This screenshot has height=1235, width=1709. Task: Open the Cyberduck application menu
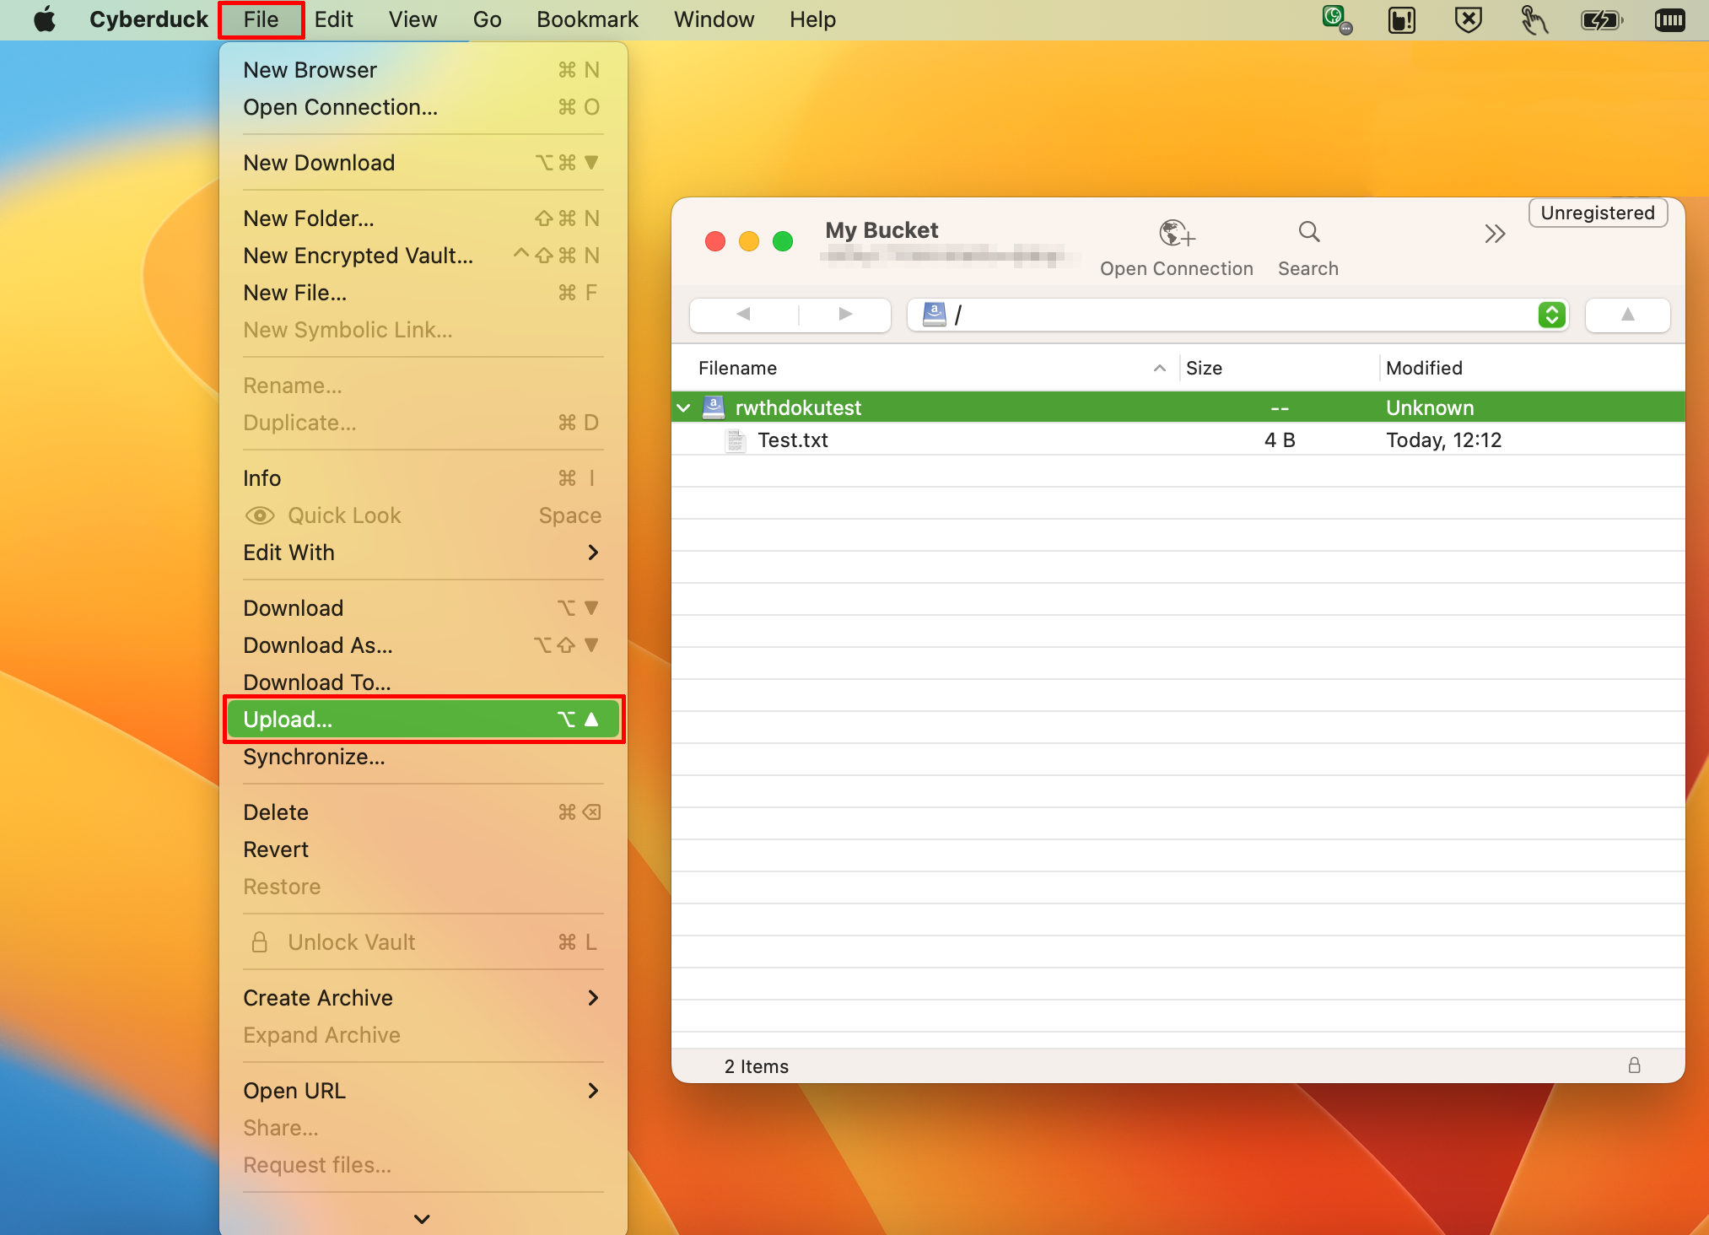(148, 19)
